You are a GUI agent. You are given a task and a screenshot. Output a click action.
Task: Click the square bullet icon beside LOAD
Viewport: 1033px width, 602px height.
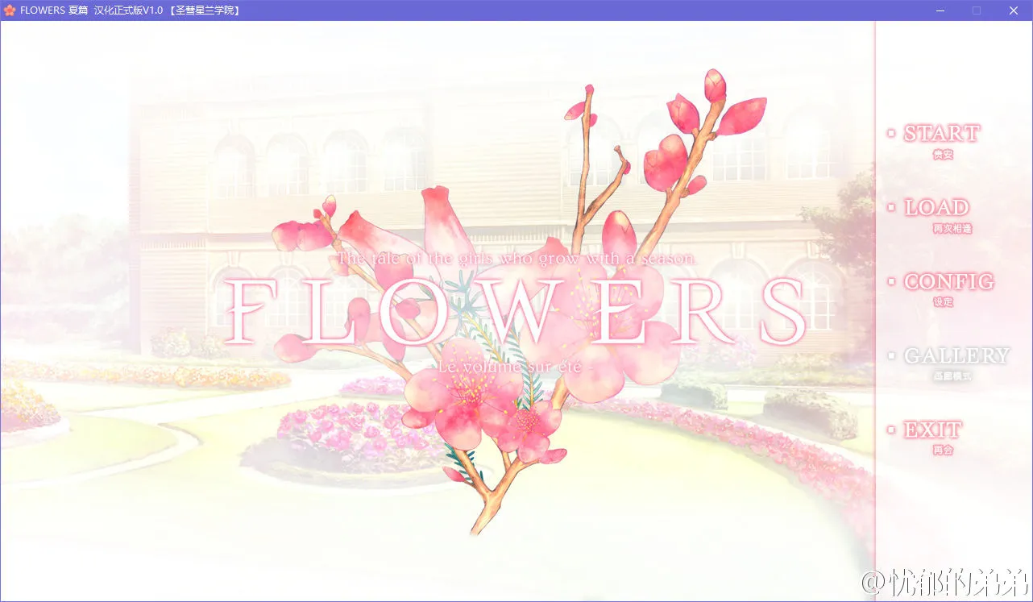(x=890, y=206)
